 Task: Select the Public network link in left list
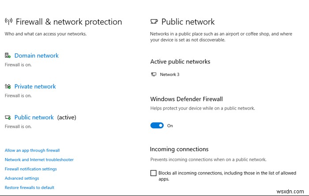[34, 118]
